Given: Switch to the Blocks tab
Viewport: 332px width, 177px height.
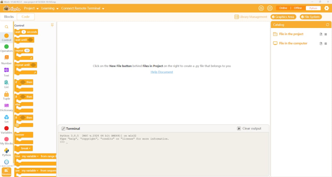Looking at the screenshot, I should (9, 17).
